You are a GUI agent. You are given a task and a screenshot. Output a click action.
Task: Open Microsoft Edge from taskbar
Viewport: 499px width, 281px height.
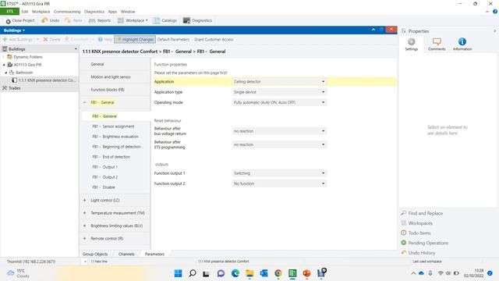pos(235,273)
